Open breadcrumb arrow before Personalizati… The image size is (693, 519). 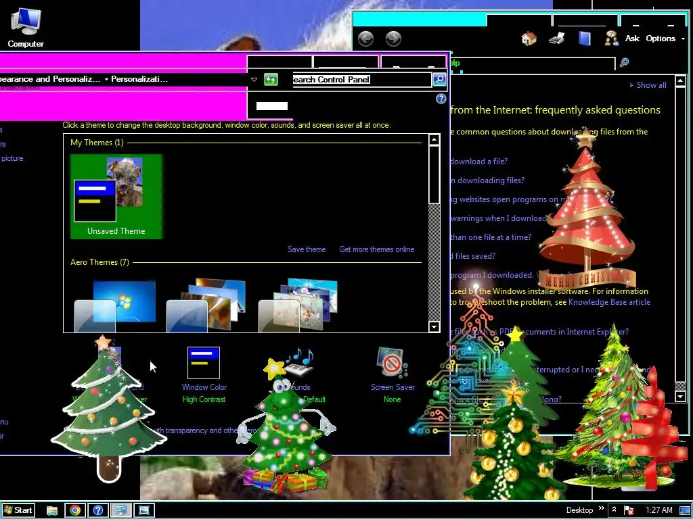tap(106, 80)
